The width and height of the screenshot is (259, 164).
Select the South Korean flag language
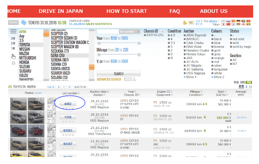[234, 24]
